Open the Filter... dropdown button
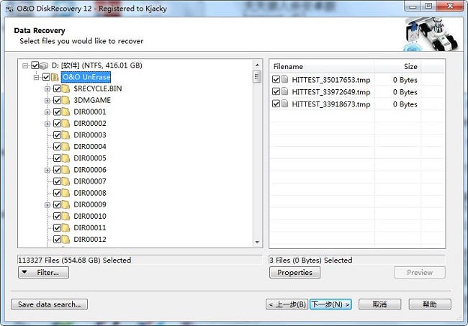Screen dimensions: 468x326 coord(44,272)
